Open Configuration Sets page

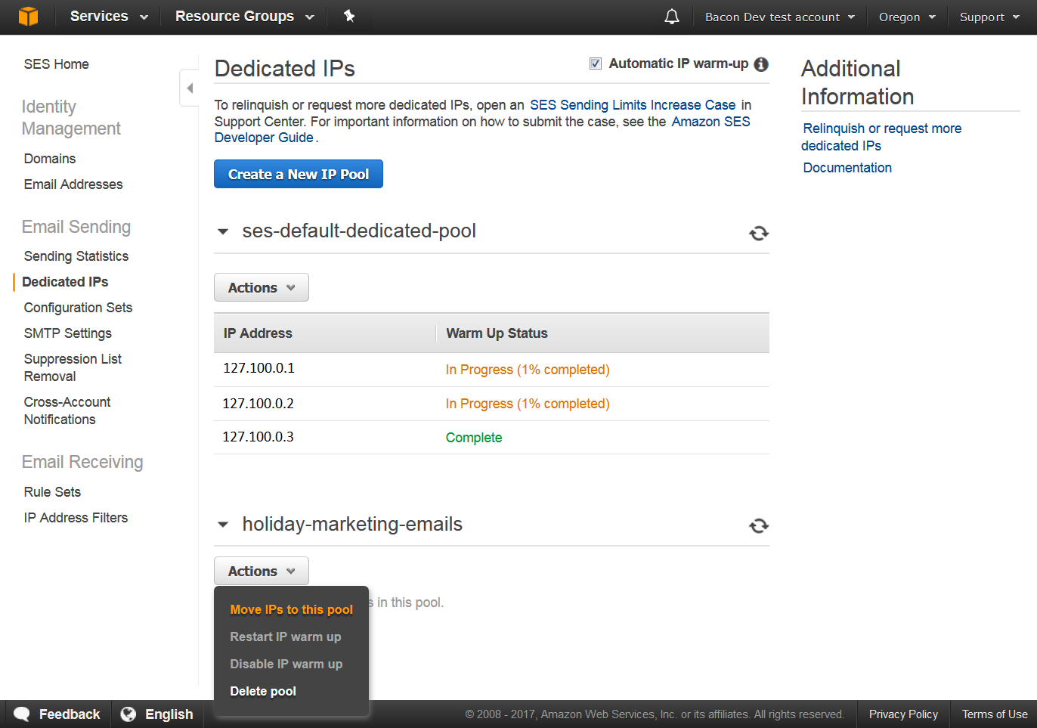coord(78,308)
